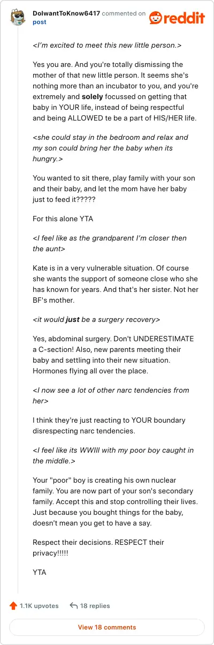
Task: Click the quote "it would just be a surgery recovery"
Action: tap(96, 319)
